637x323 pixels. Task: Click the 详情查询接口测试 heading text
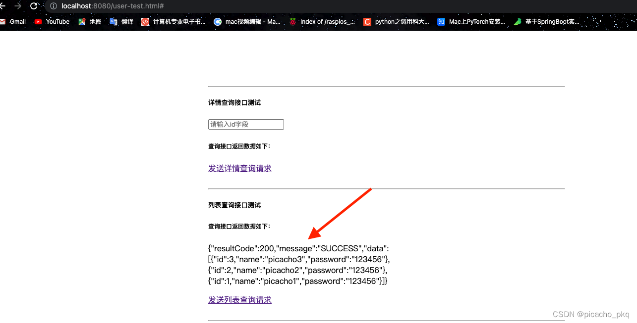pyautogui.click(x=234, y=103)
